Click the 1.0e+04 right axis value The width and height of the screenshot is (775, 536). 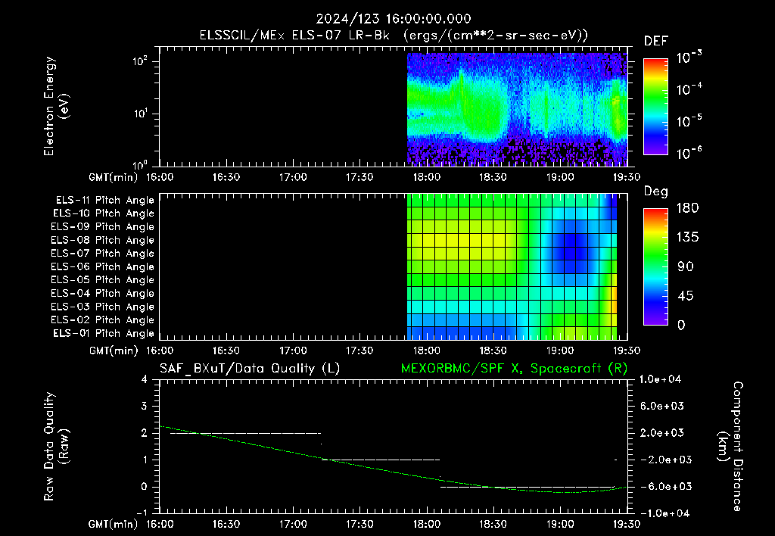point(660,379)
